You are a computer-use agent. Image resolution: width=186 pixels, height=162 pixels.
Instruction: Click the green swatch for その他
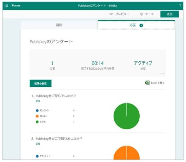tap(37, 122)
